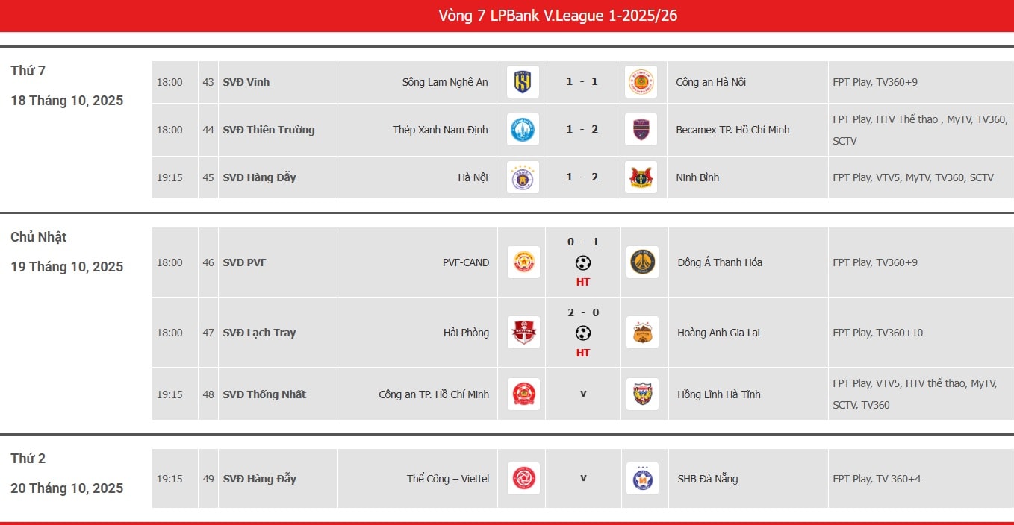1014x525 pixels.
Task: Open the Đông Á Thanh Hóa team link
Action: pos(719,262)
